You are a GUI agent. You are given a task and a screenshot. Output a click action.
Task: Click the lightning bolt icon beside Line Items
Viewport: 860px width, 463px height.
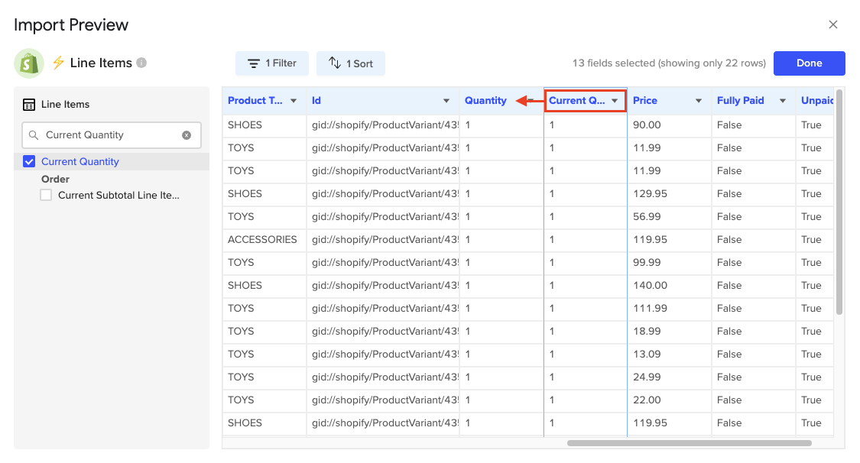(x=58, y=63)
